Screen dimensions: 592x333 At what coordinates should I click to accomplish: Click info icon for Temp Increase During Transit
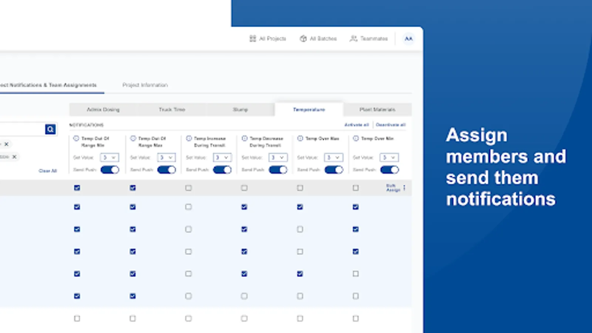(x=189, y=138)
